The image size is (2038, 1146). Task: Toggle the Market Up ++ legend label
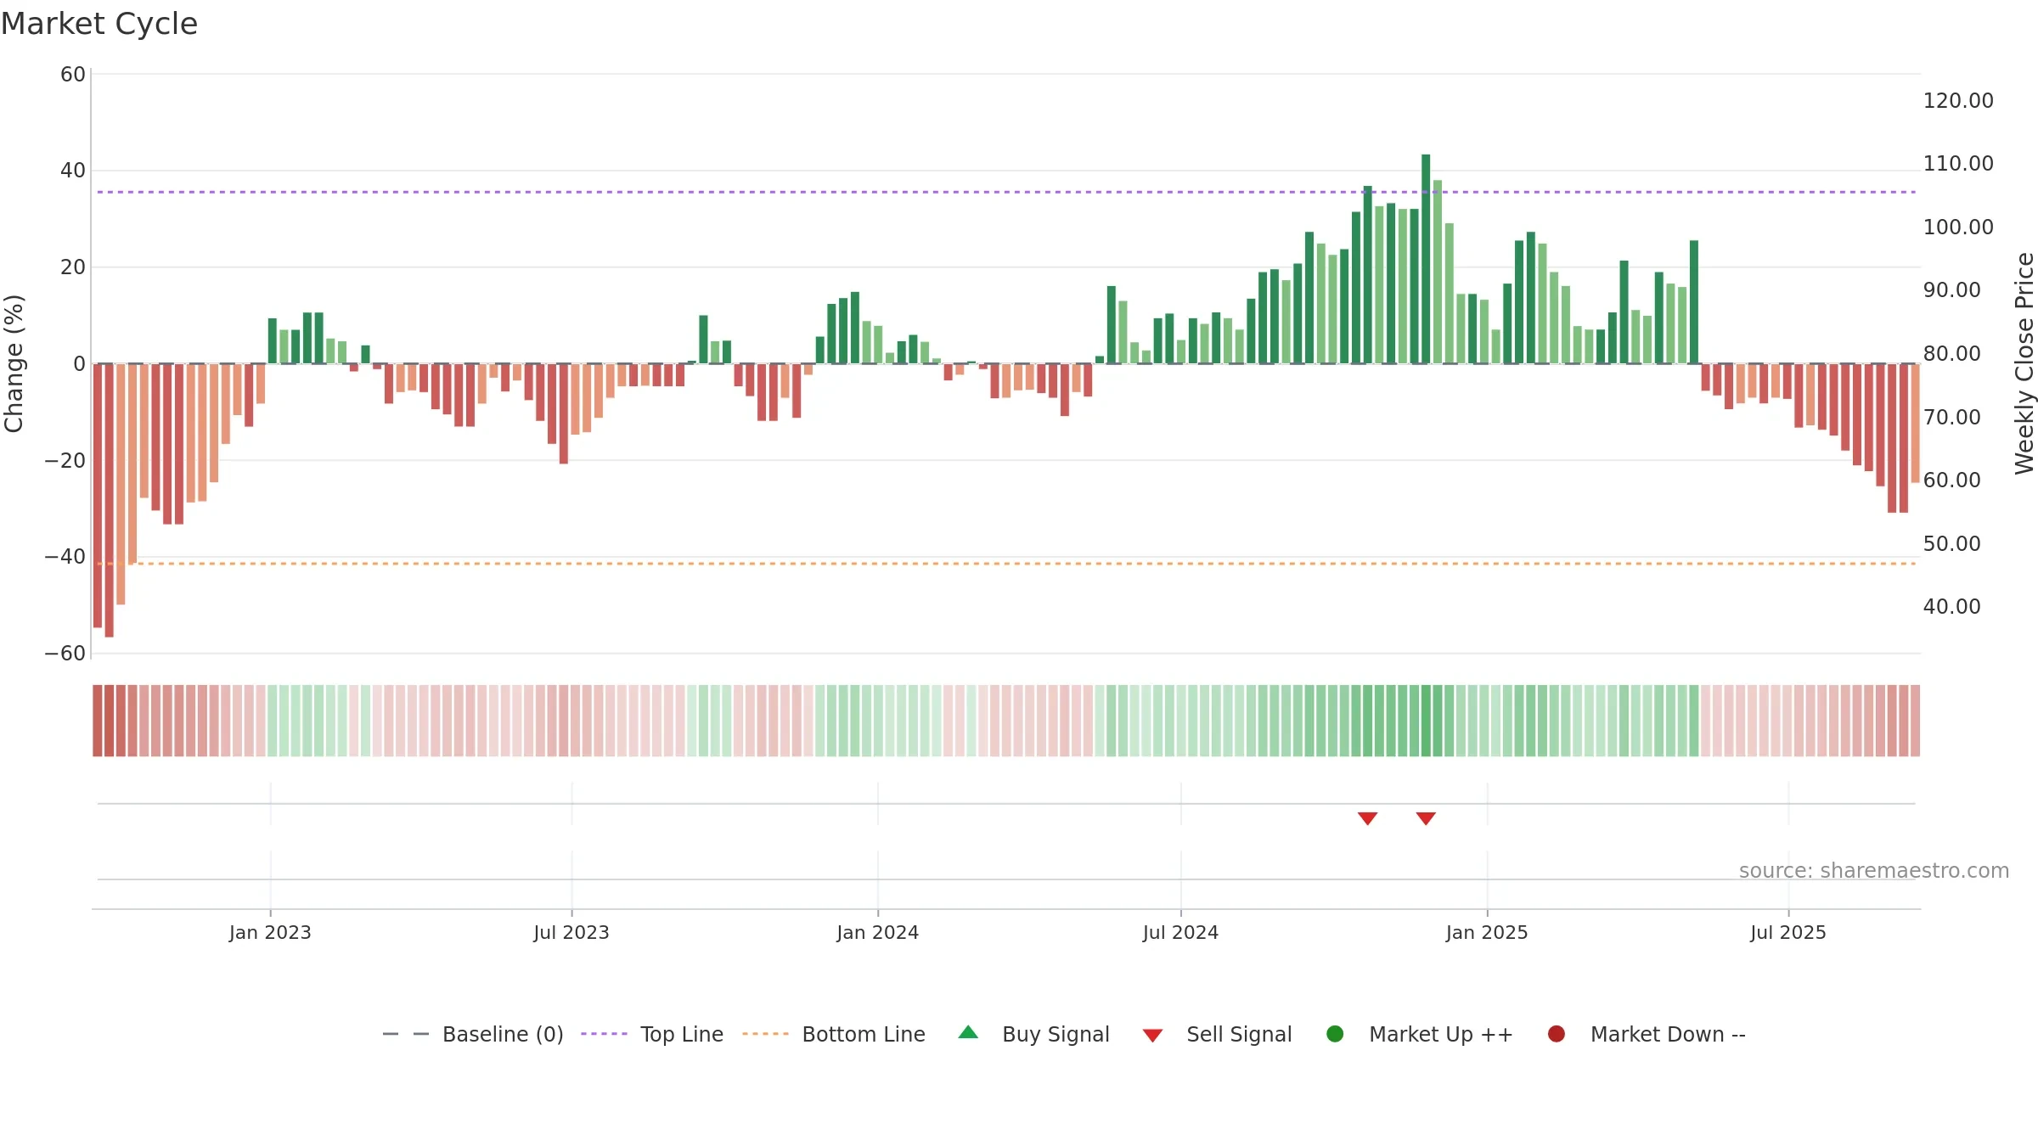point(1441,1034)
